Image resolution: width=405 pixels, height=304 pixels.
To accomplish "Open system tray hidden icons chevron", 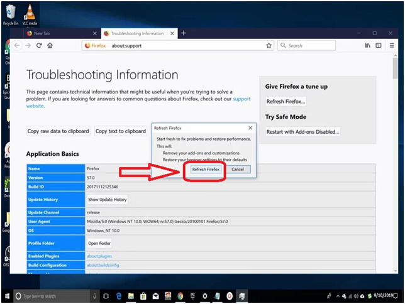I will click(338, 296).
